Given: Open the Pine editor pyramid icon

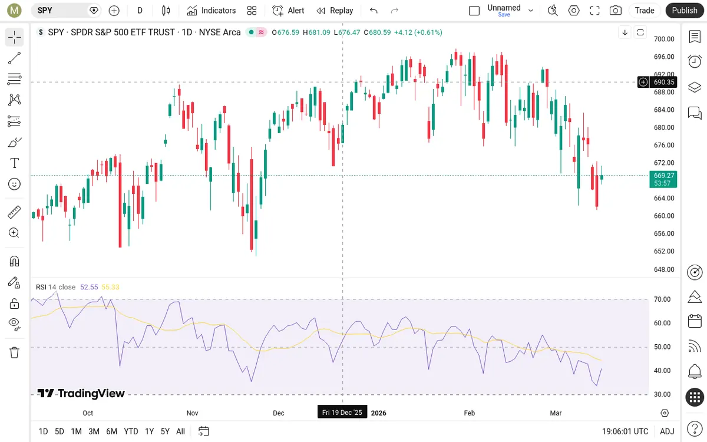Looking at the screenshot, I should pos(695,296).
